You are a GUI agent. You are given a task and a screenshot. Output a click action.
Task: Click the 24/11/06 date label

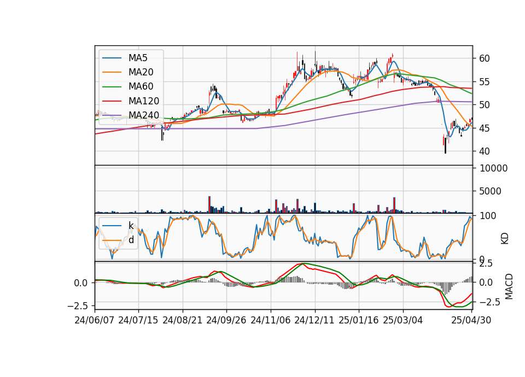click(x=271, y=320)
